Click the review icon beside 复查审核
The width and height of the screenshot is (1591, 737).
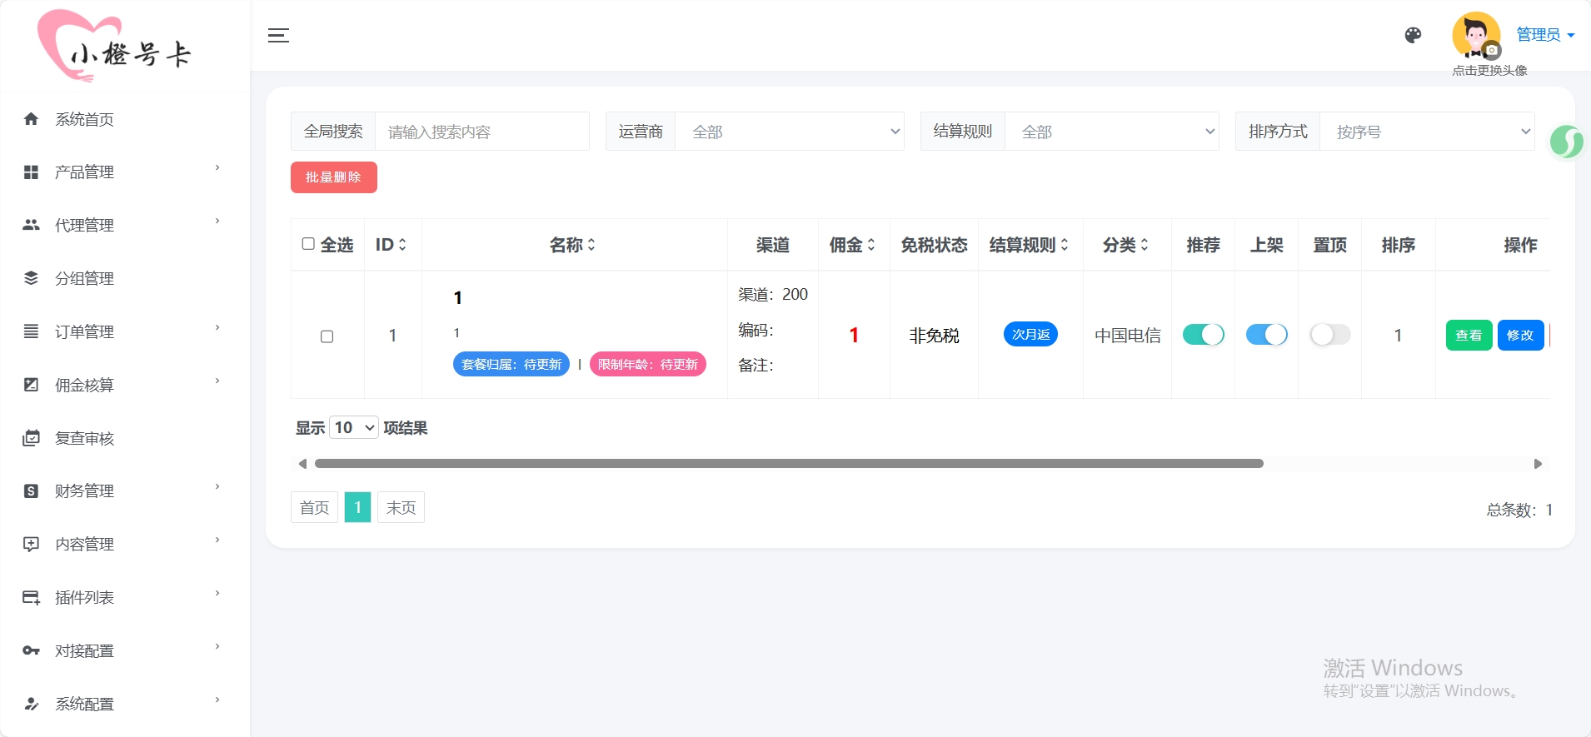coord(31,438)
